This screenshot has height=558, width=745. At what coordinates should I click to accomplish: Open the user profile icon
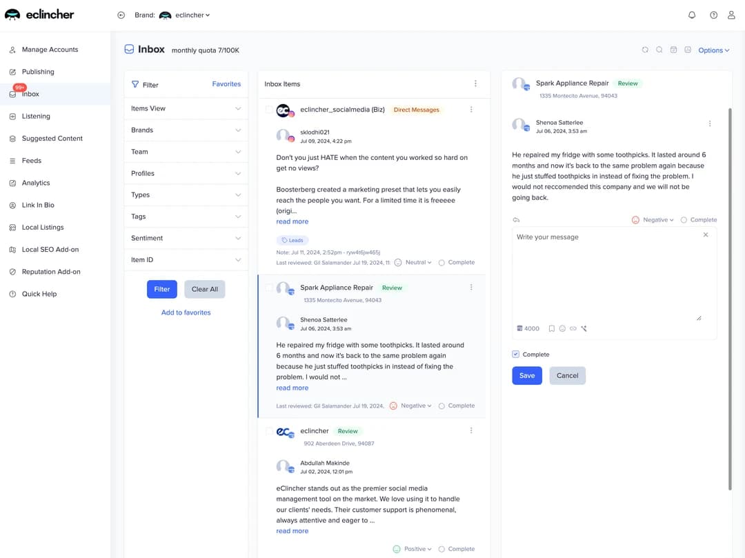[731, 14]
